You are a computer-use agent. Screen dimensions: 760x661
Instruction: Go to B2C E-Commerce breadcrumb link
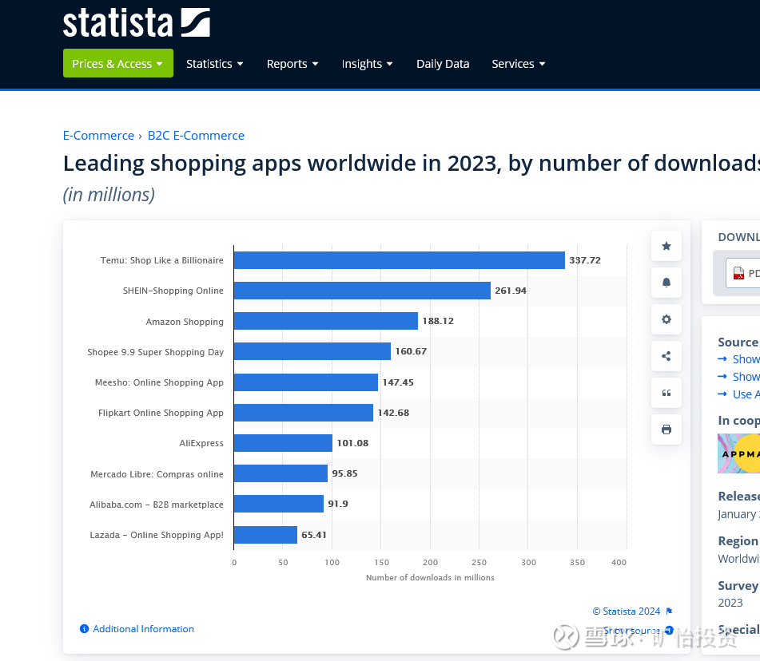click(196, 136)
